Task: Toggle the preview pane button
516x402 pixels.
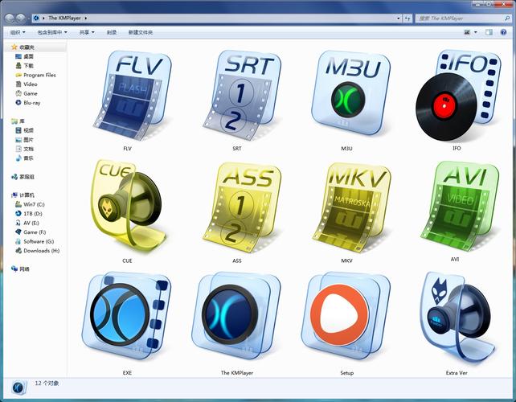Action: (x=489, y=32)
